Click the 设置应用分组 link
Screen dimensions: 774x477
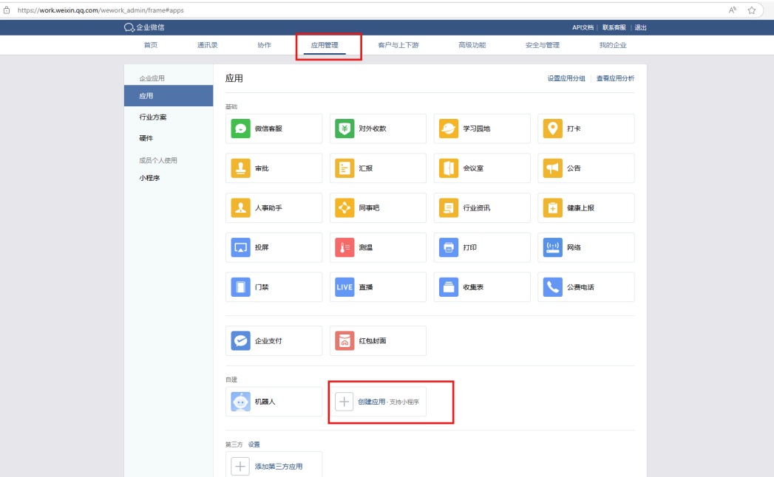pos(566,78)
